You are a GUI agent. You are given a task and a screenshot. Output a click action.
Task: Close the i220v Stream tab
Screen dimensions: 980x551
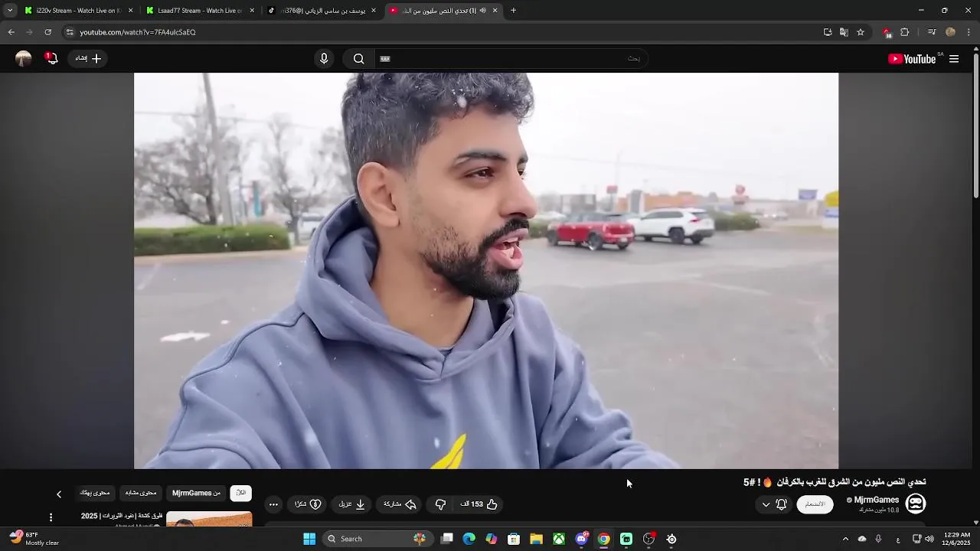130,11
